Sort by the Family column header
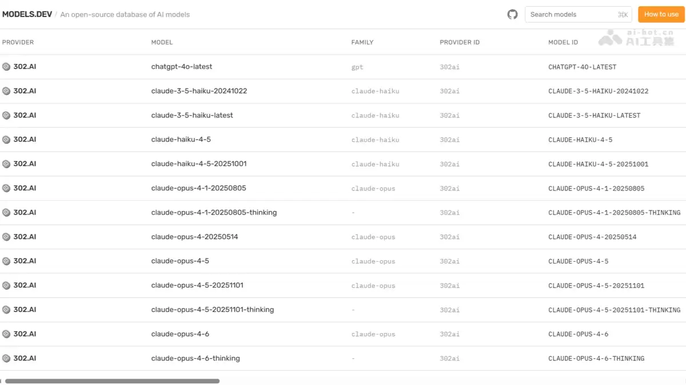 coord(362,42)
